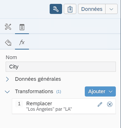Click the Données button
Image resolution: width=121 pixels, height=128 pixels.
[x=92, y=9]
